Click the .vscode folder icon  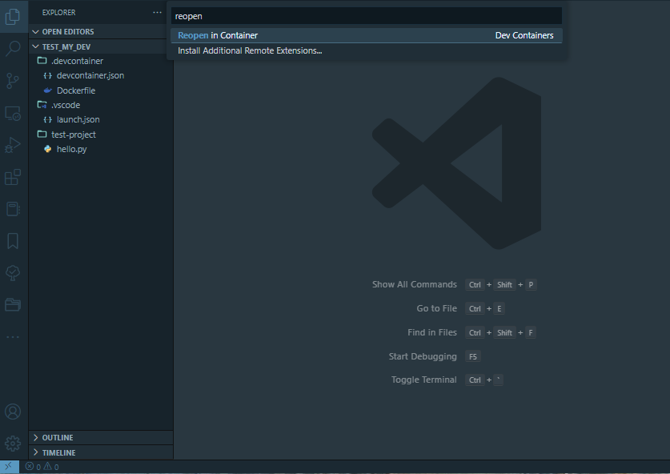42,105
